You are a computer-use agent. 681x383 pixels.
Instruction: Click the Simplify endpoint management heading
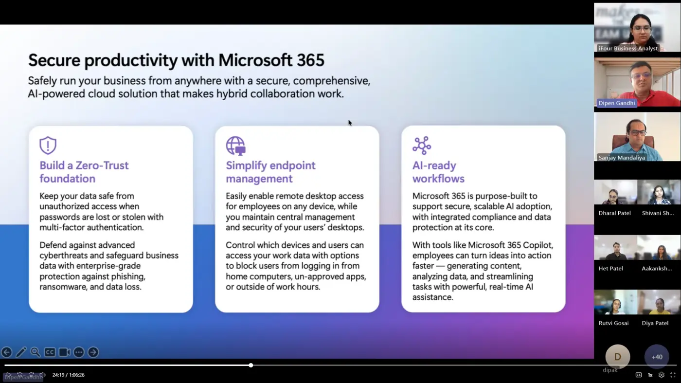(270, 172)
